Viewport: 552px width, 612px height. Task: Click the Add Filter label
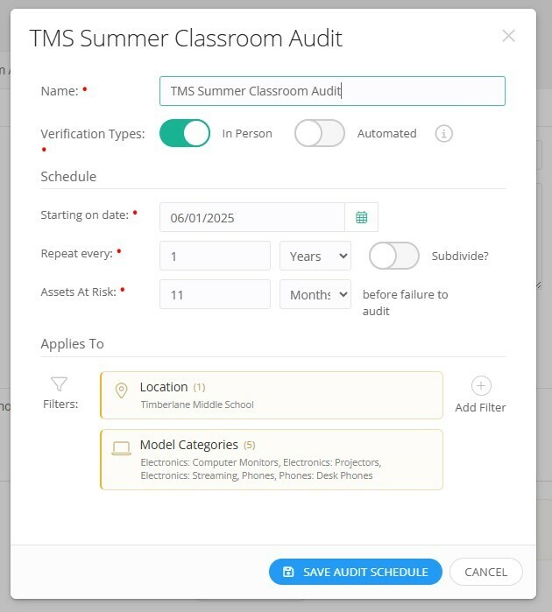click(x=480, y=407)
